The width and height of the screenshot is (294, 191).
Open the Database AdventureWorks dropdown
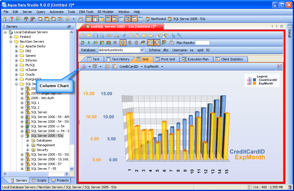142,50
